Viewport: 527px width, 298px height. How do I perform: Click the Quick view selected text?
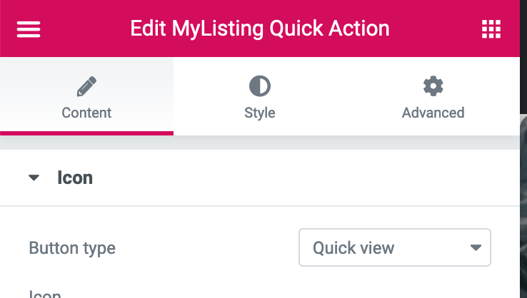coord(353,248)
